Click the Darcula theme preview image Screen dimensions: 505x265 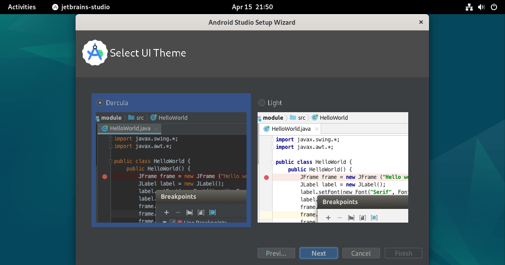pos(171,167)
